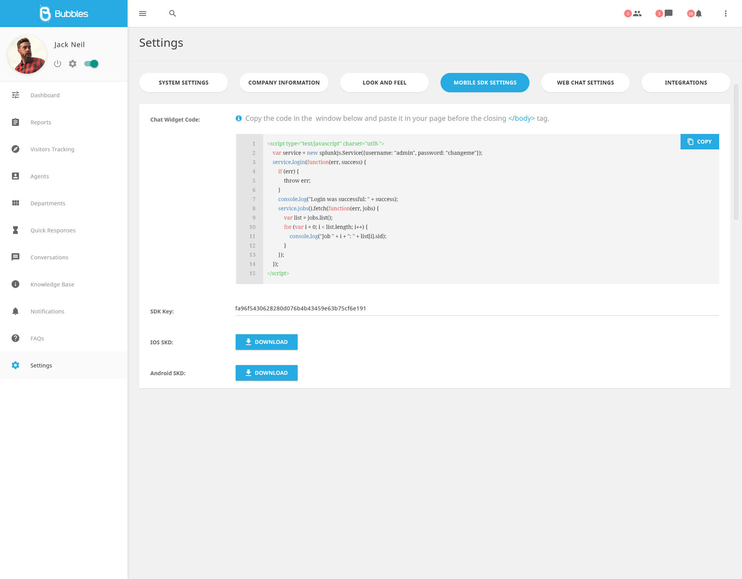
Task: Open Dashboard from the sidebar
Action: [64, 95]
